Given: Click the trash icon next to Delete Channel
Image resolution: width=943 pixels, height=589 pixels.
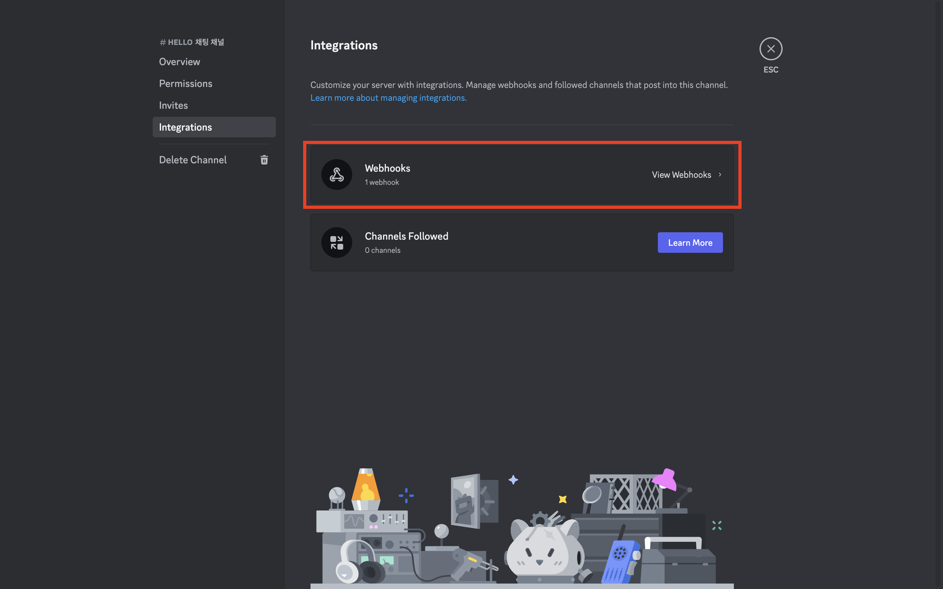Looking at the screenshot, I should (x=265, y=160).
